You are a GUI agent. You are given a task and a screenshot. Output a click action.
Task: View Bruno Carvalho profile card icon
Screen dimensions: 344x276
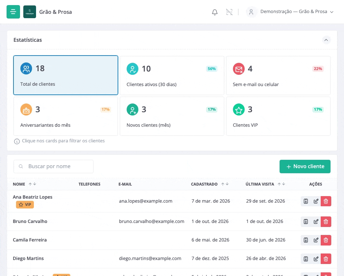click(x=306, y=222)
